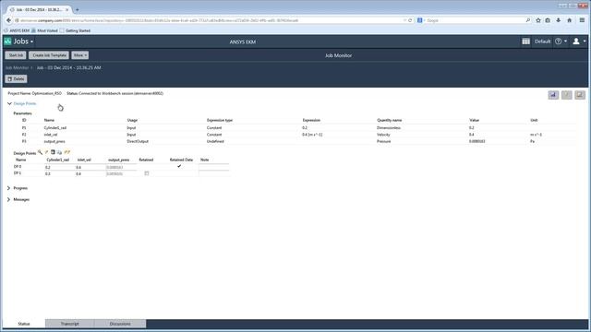The width and height of the screenshot is (591, 332).
Task: Click the sheet icon beside Design Points
Action: point(53,152)
